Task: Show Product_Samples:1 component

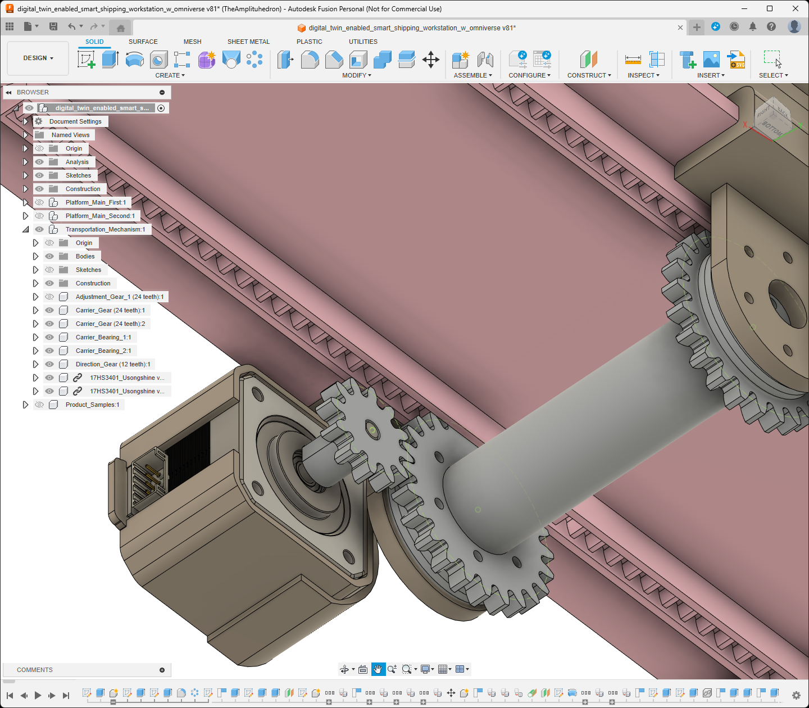Action: click(39, 405)
